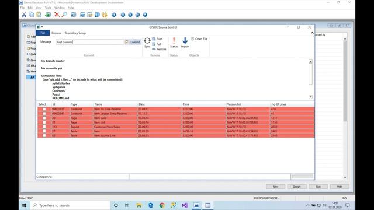
Task: Go to first record navigation icon
Action: (x=114, y=15)
